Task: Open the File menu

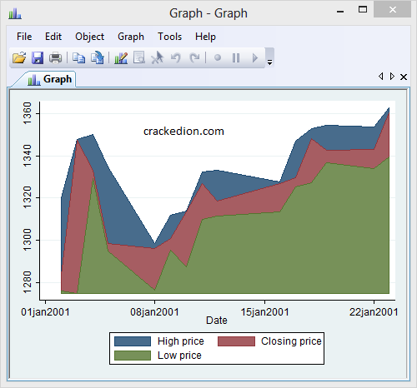Action: pyautogui.click(x=24, y=37)
